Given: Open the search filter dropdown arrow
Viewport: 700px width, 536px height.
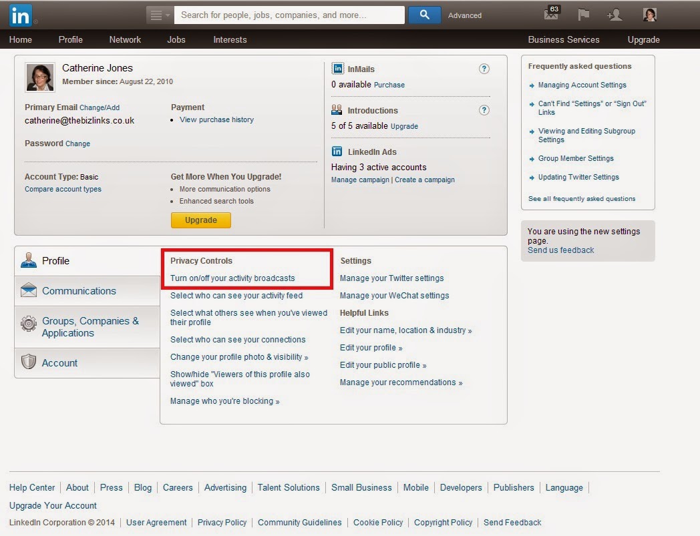Looking at the screenshot, I should pyautogui.click(x=159, y=14).
